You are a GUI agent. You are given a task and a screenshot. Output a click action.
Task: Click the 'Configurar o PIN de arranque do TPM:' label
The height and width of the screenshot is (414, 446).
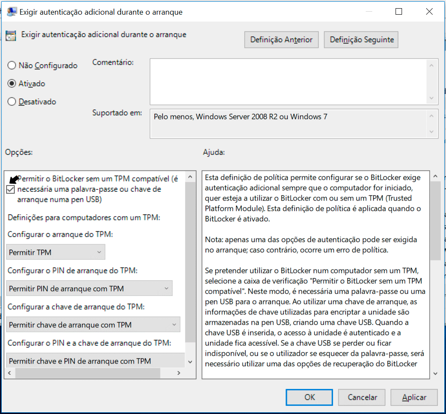click(72, 270)
